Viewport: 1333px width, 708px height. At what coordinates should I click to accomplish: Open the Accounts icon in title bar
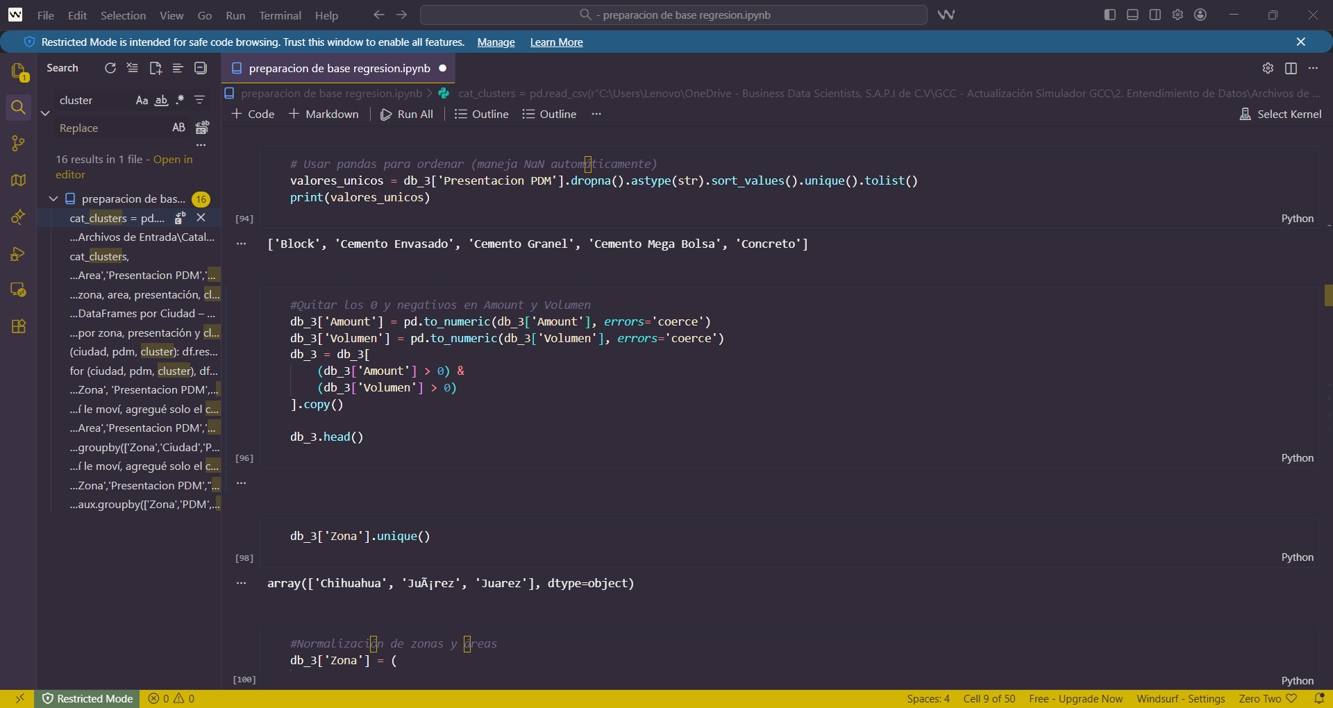pos(1200,15)
